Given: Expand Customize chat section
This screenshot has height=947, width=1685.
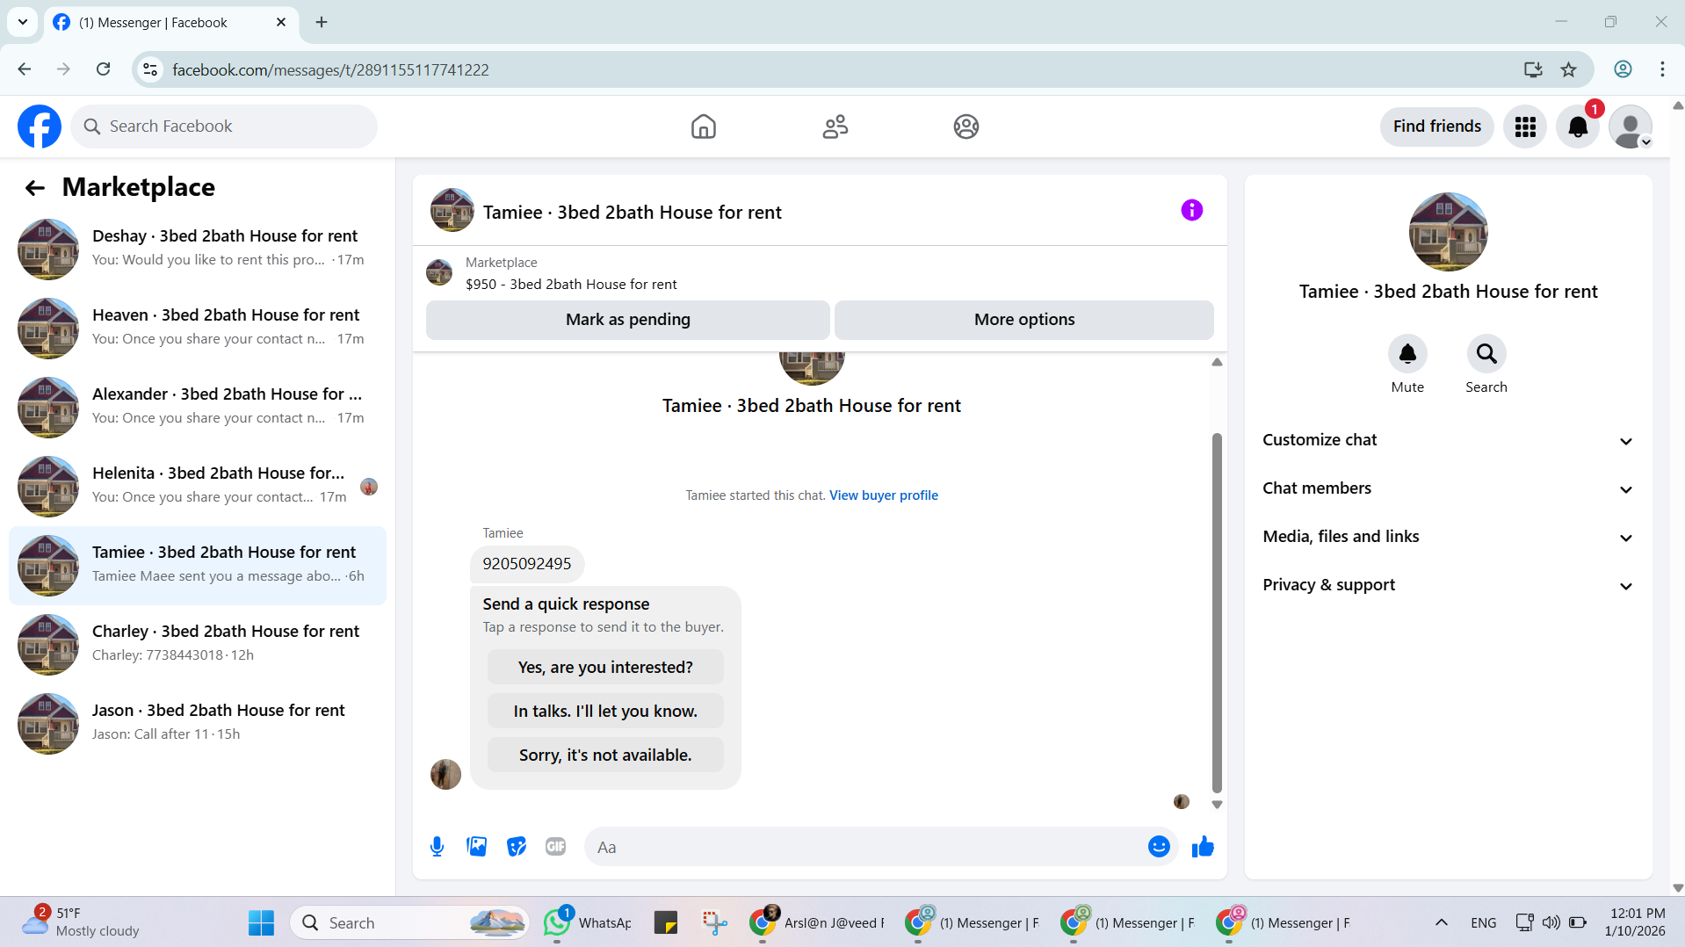Looking at the screenshot, I should (x=1448, y=440).
